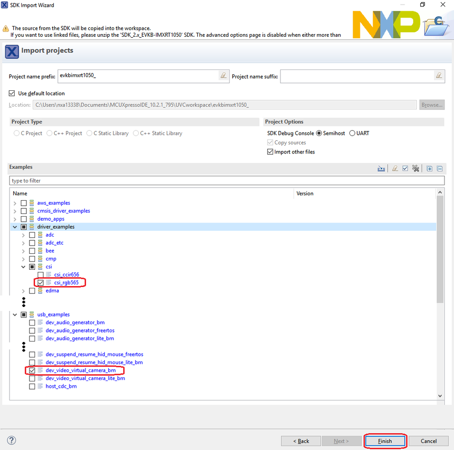
Task: Click the edma folder stack icon
Action: pos(40,291)
